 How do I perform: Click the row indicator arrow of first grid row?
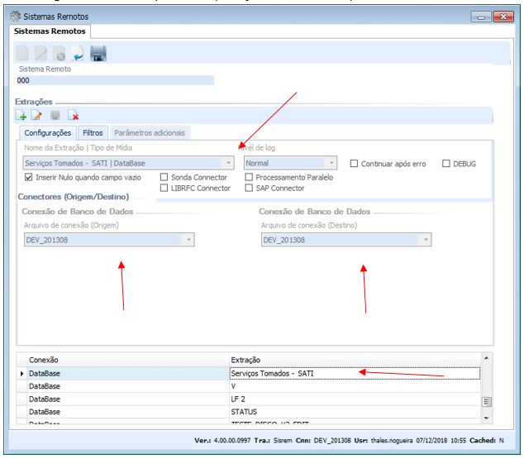click(x=22, y=374)
